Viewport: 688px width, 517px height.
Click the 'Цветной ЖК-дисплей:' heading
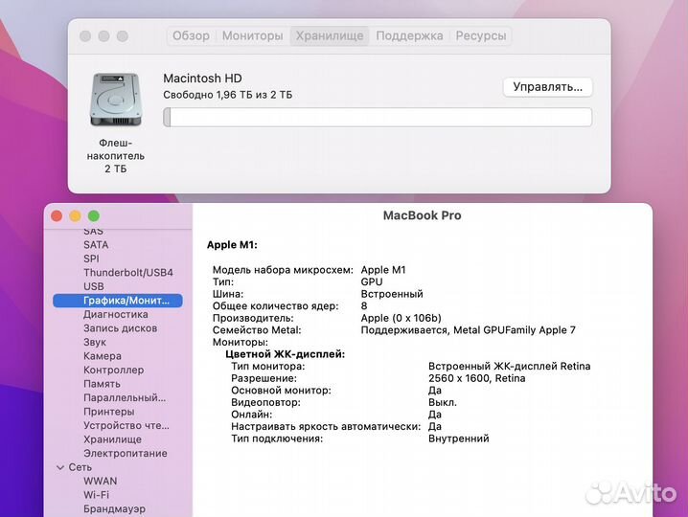click(x=286, y=354)
